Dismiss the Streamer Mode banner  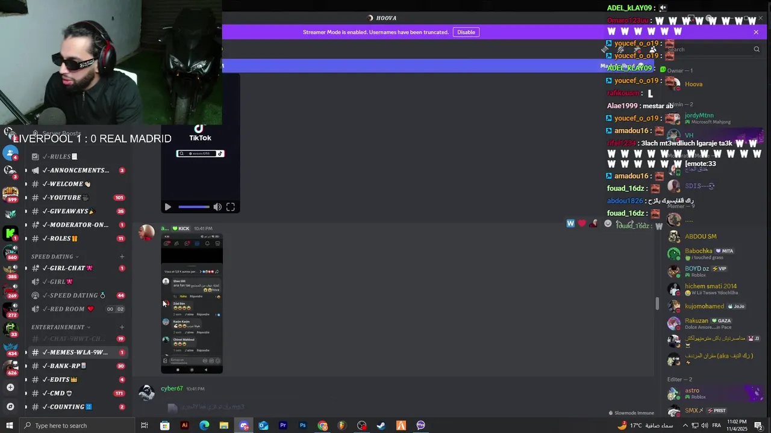click(x=756, y=32)
